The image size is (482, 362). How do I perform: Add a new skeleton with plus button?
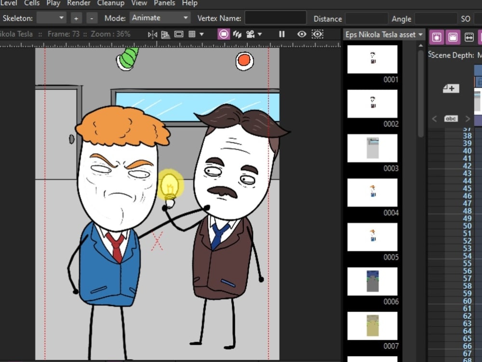[x=76, y=18]
